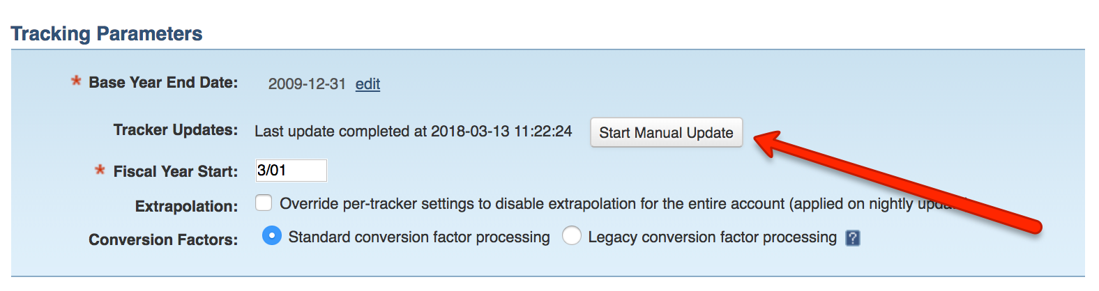
Task: Click the red asterisk beside Base Year End Date
Action: coord(76,81)
